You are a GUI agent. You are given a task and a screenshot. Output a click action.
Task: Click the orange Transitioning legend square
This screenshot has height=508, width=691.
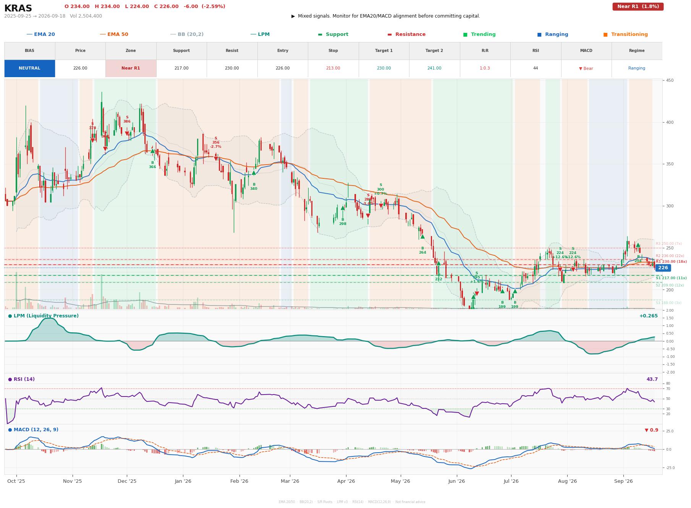(605, 34)
